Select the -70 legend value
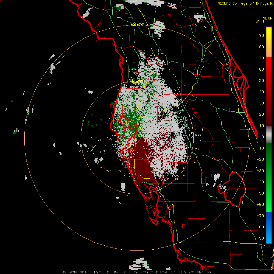274x274 pixels. pos(260,216)
